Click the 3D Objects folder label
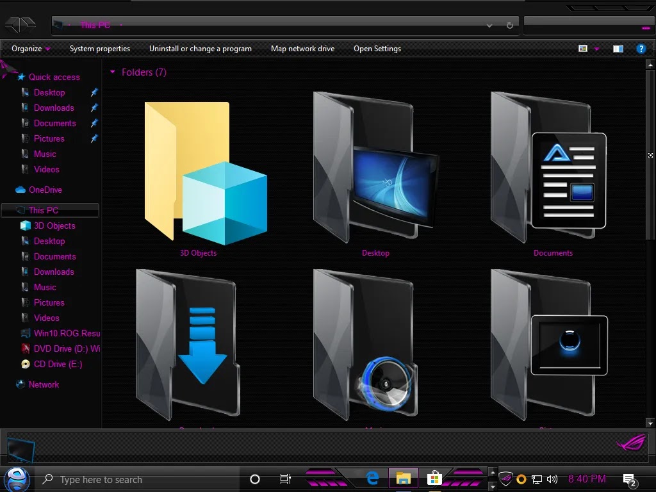Viewport: 656px width, 492px height. [199, 253]
